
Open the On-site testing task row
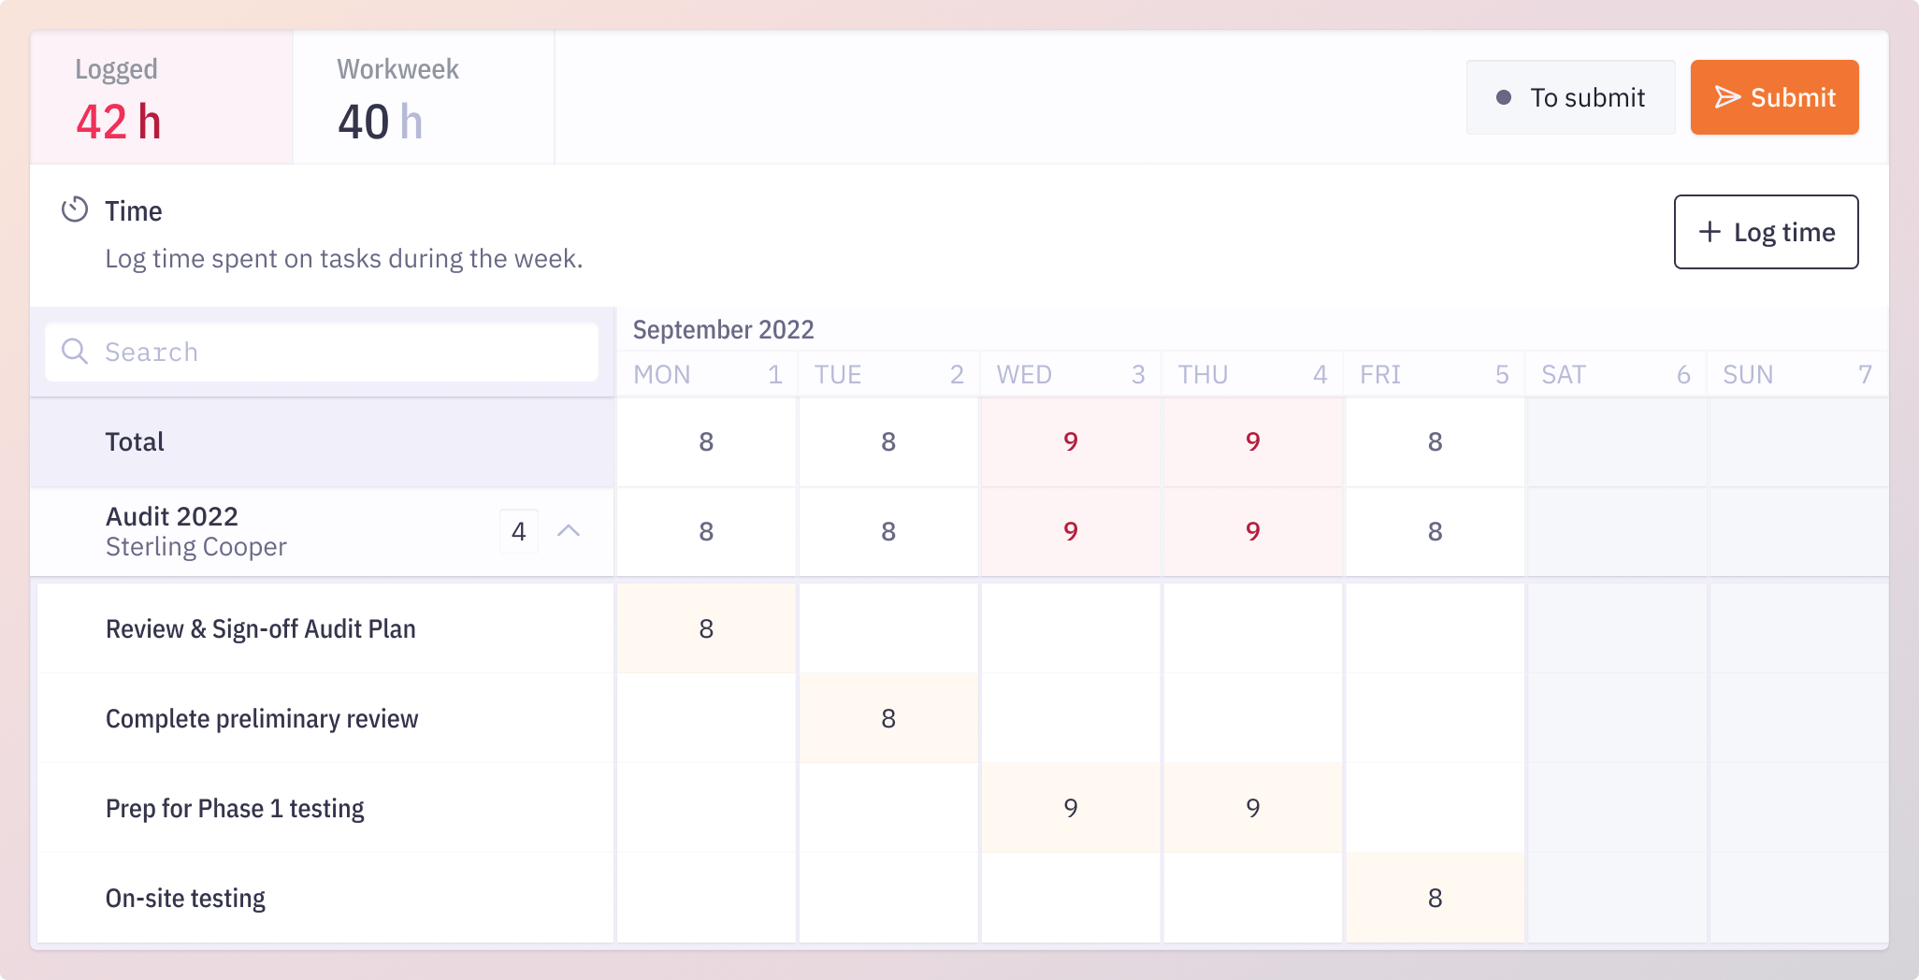(x=325, y=898)
